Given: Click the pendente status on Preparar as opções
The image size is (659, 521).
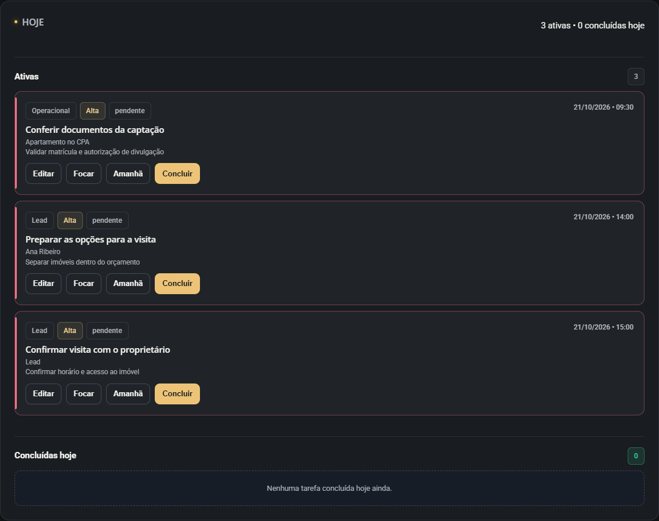Looking at the screenshot, I should tap(107, 220).
